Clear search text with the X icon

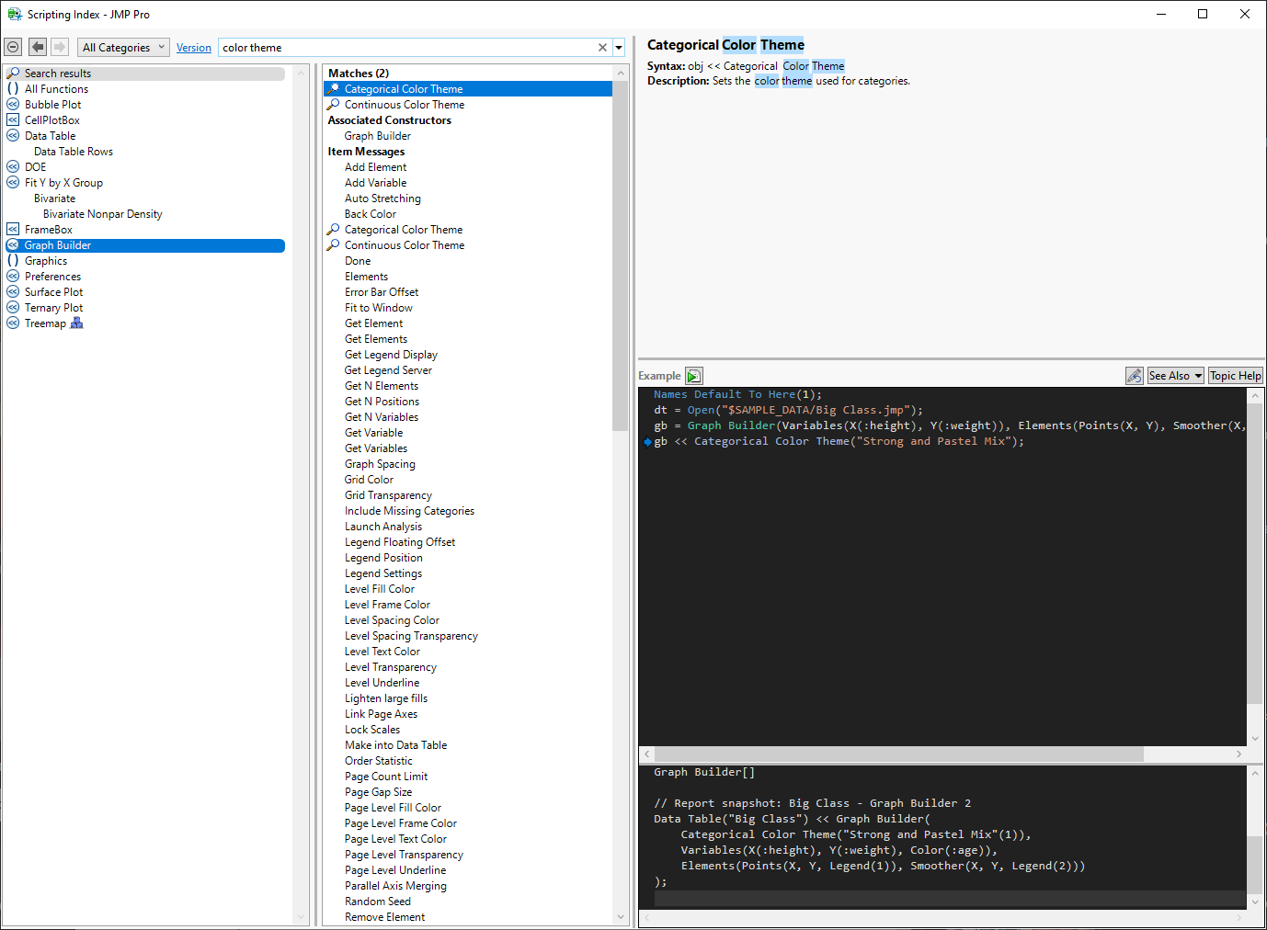[x=602, y=48]
